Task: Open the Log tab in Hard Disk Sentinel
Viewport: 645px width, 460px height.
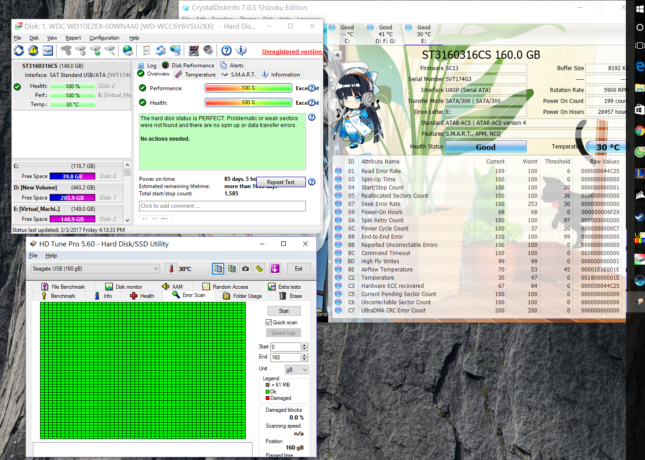Action: (147, 65)
